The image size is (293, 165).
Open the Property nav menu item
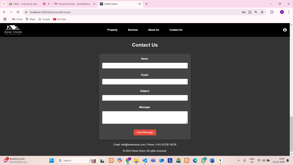point(112,30)
